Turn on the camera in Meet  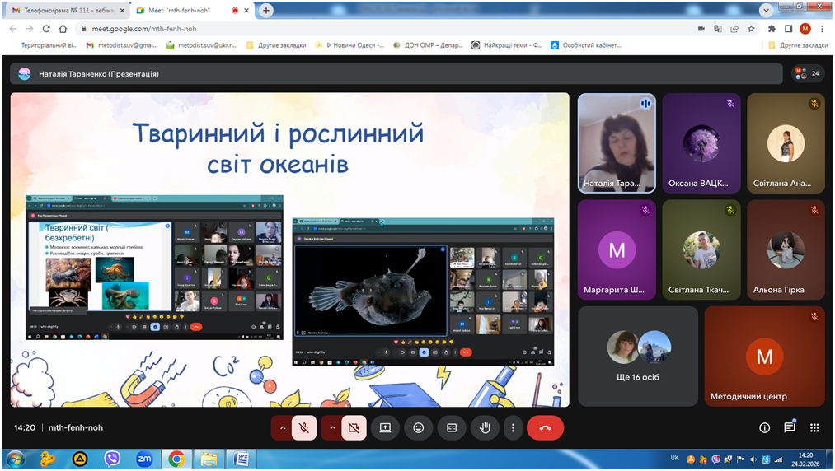[x=354, y=428]
